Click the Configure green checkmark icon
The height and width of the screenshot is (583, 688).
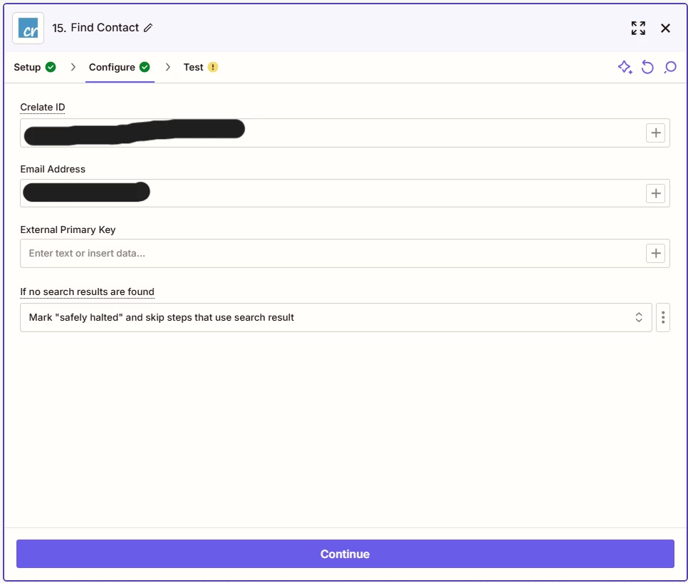[145, 67]
